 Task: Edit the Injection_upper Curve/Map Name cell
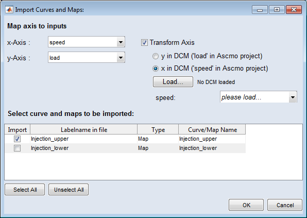(x=212, y=139)
